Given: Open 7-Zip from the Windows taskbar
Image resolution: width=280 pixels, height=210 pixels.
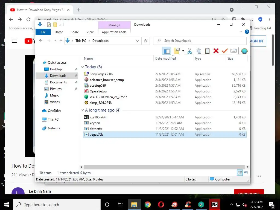Looking at the screenshot, I should point(214,205).
